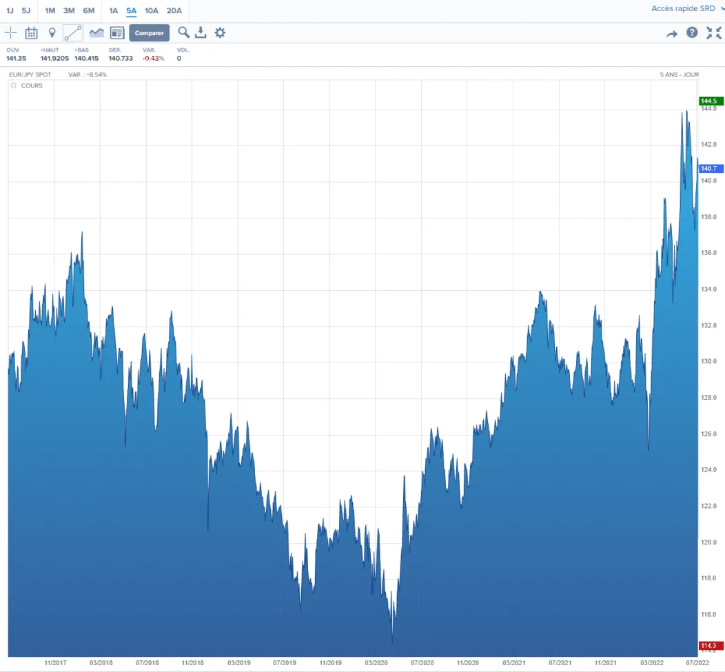Open chart settings gear
Viewport: 725px width, 672px height.
pyautogui.click(x=220, y=32)
